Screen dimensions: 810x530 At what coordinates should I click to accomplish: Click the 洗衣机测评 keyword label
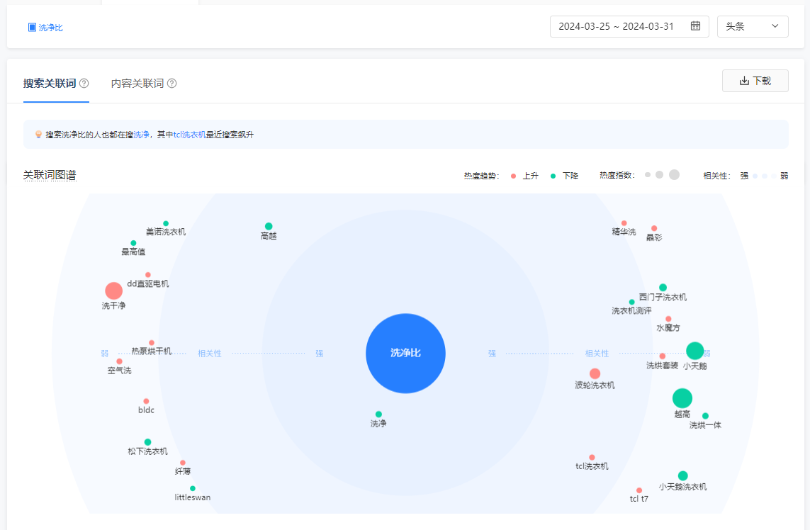pyautogui.click(x=632, y=310)
